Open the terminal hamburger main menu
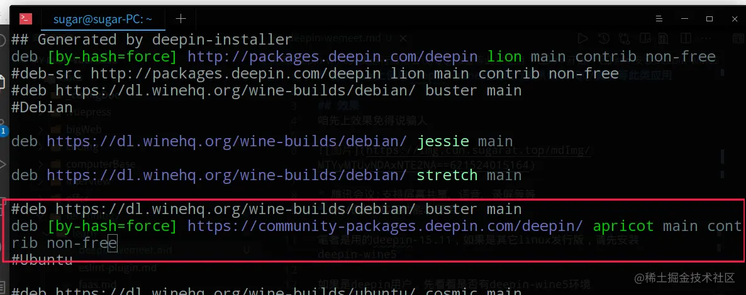 (659, 19)
